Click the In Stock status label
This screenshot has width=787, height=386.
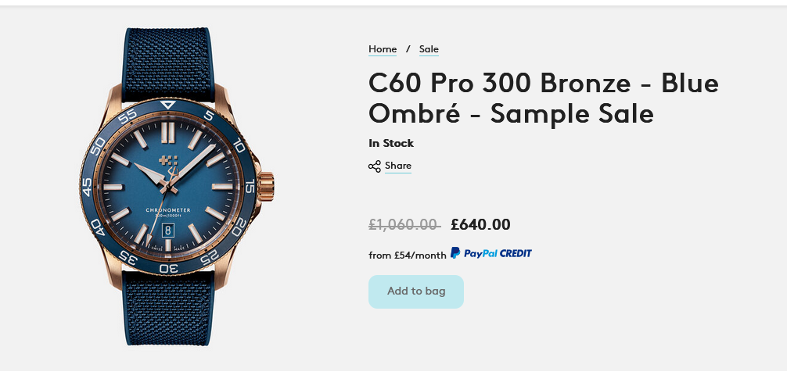[391, 143]
